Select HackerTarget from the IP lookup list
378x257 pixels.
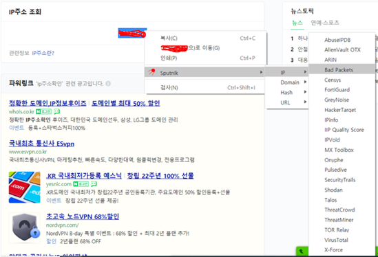point(342,110)
